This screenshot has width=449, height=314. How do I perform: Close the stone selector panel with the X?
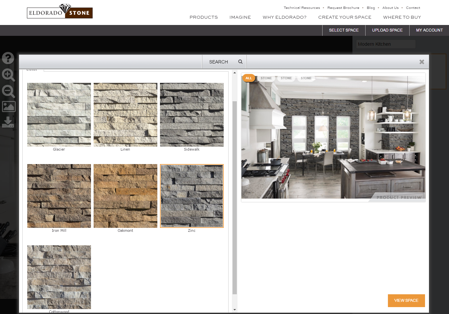(x=421, y=61)
